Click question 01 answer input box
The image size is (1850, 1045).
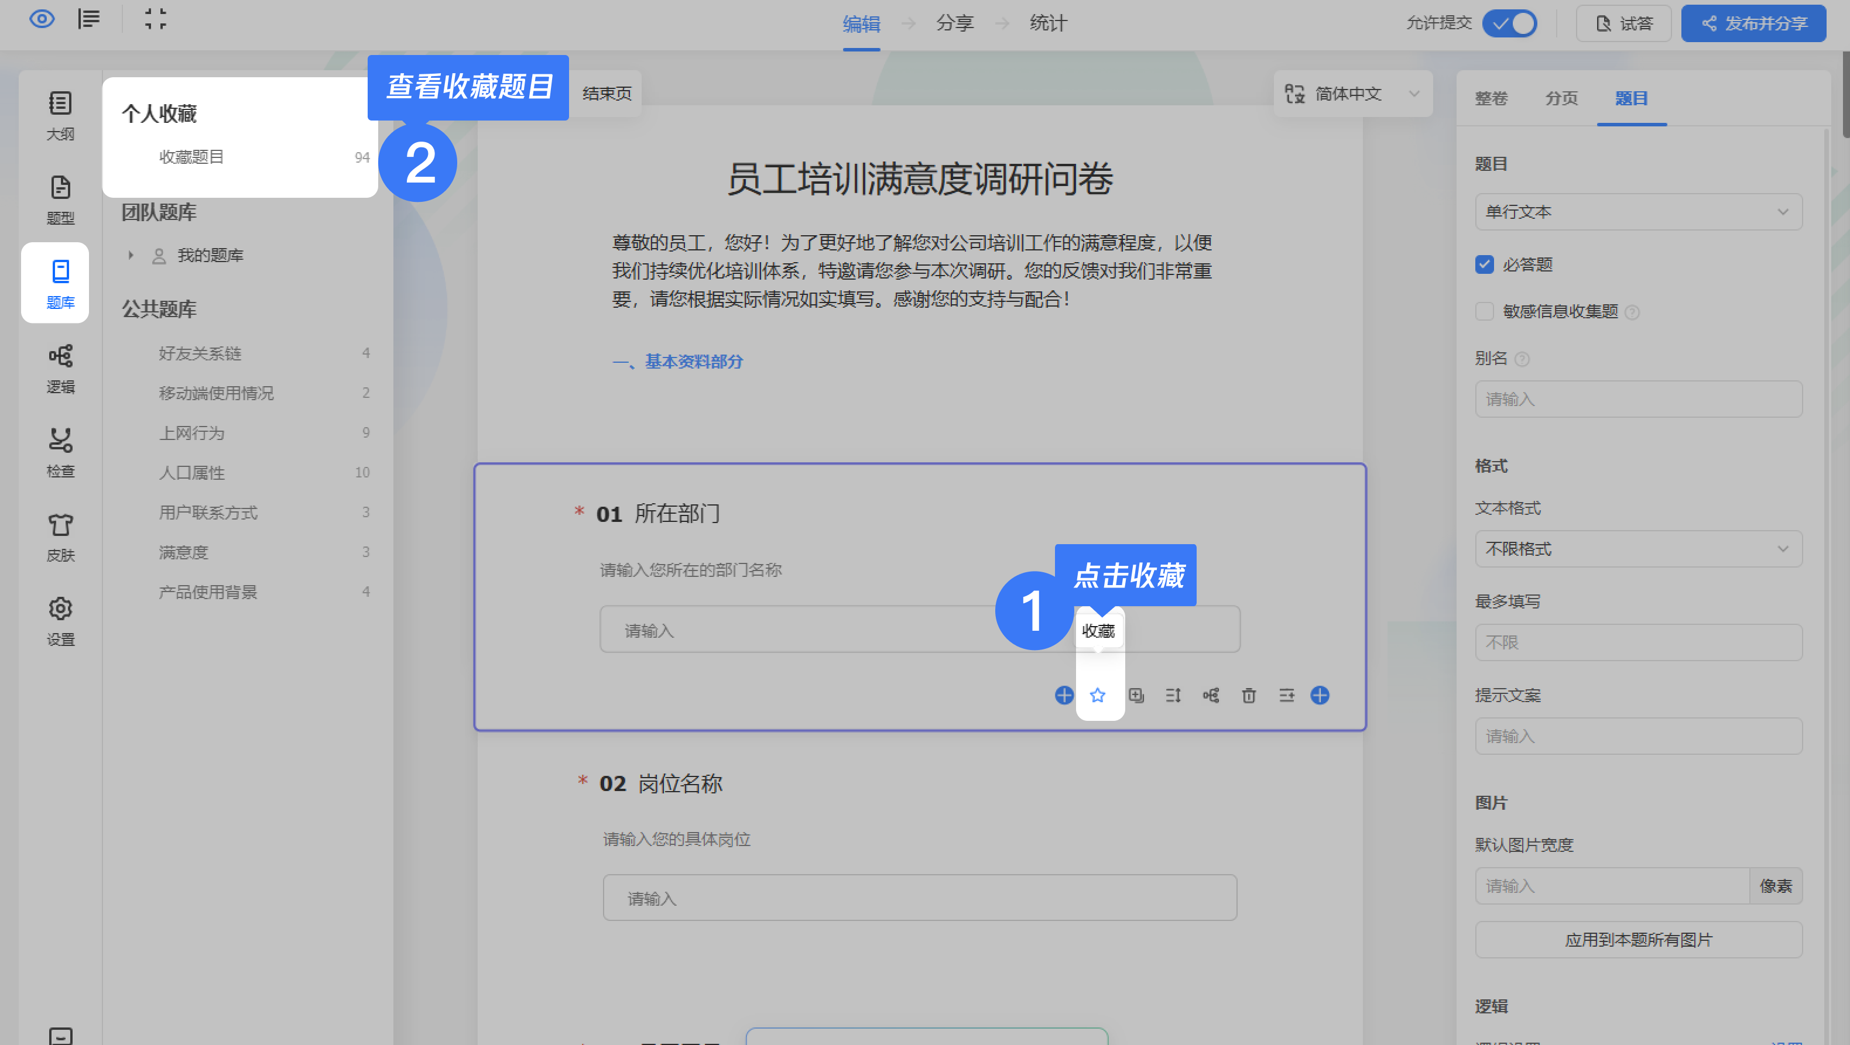pos(919,630)
